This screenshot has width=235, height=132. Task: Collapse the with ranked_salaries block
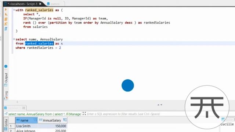[14, 10]
